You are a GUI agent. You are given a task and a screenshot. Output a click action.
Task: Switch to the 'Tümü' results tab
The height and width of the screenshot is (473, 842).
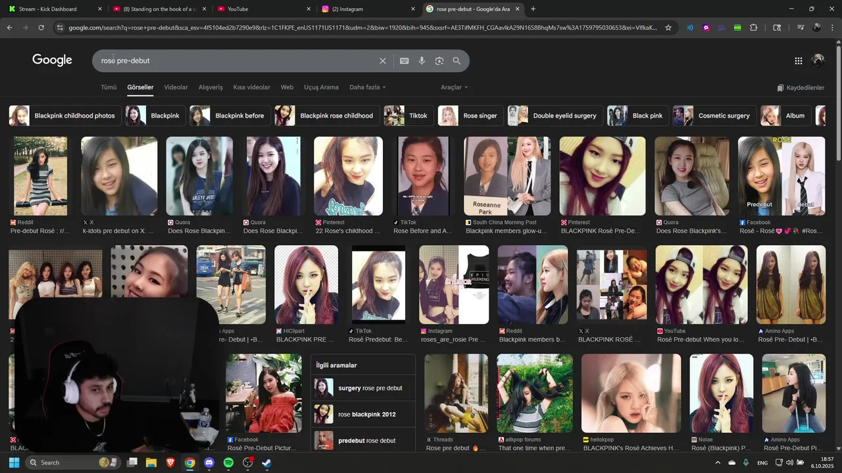click(109, 87)
